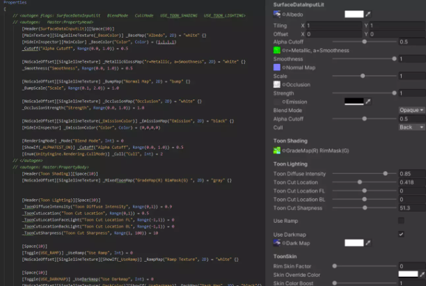Viewport: 426px width, 286px height.
Task: Open the white Albedo color swatch
Action: pos(354,14)
